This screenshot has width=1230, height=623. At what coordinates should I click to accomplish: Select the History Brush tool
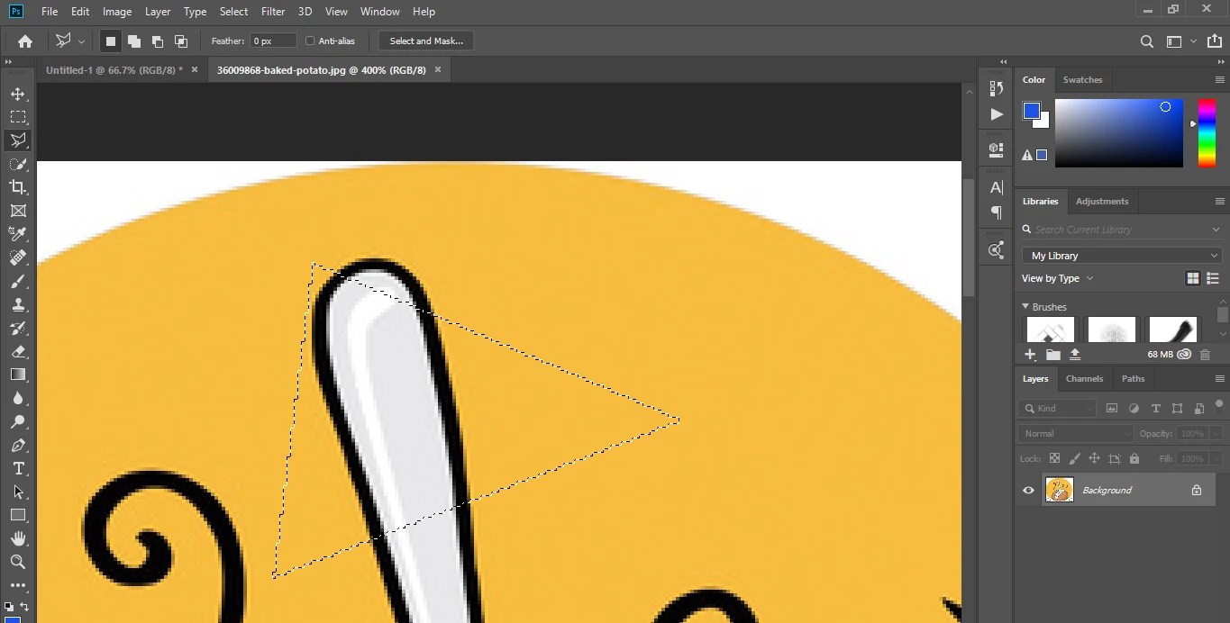point(18,328)
